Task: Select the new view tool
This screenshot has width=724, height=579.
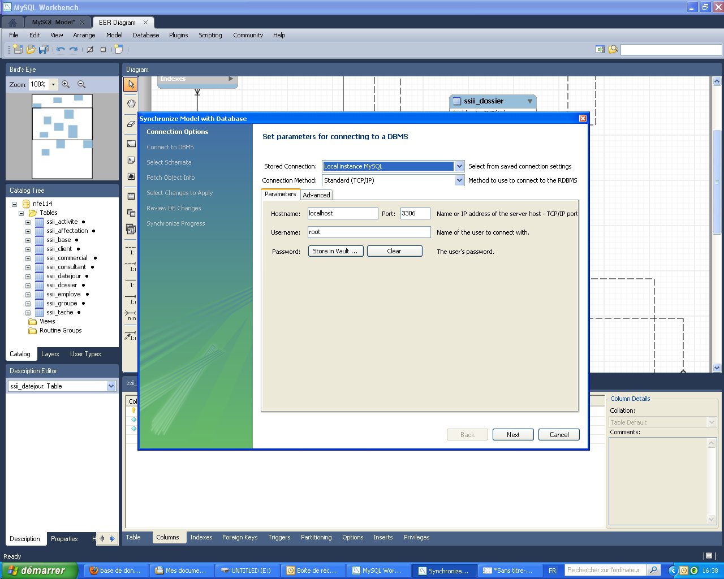Action: 131,213
